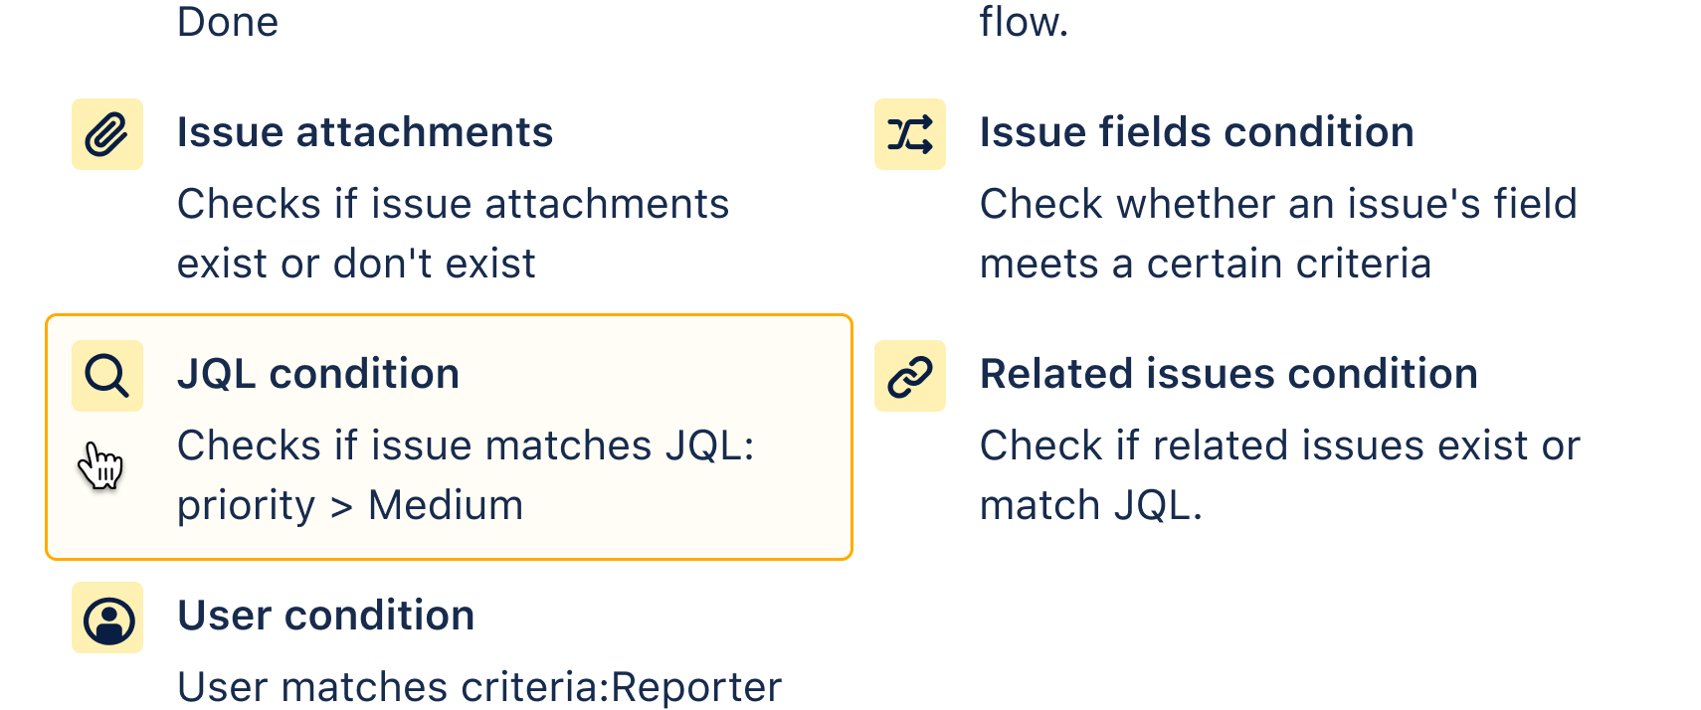The width and height of the screenshot is (1701, 710).
Task: Click the magnifying glass icon on JQL condition
Action: 106,375
